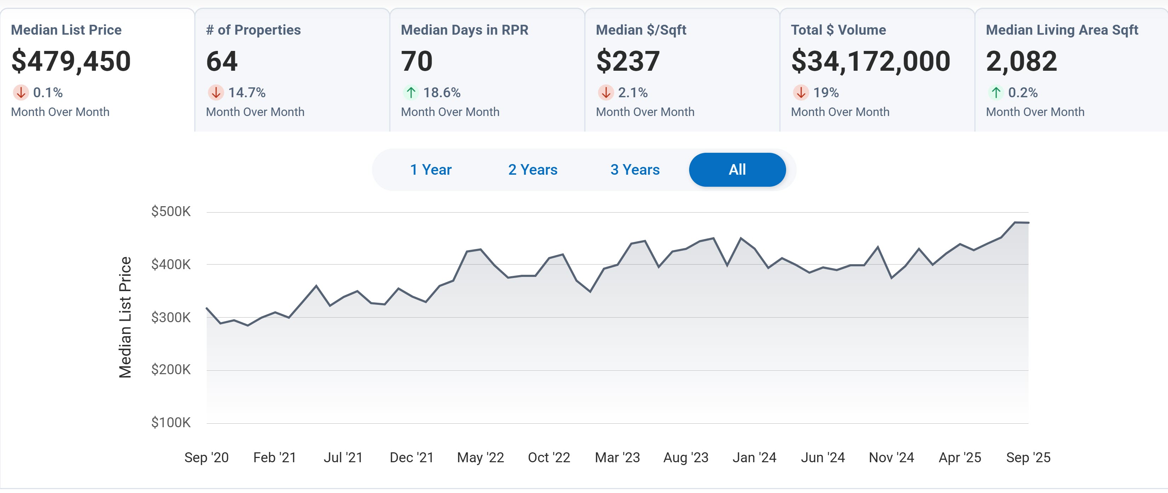Click red down arrow under Median List Price

[x=21, y=92]
